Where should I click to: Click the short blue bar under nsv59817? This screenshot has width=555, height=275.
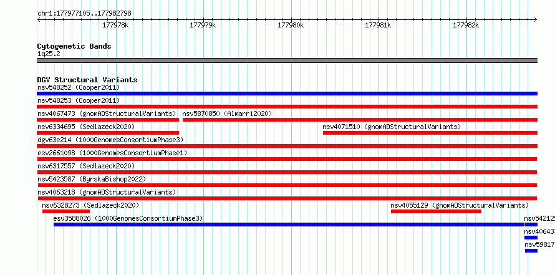(531, 251)
